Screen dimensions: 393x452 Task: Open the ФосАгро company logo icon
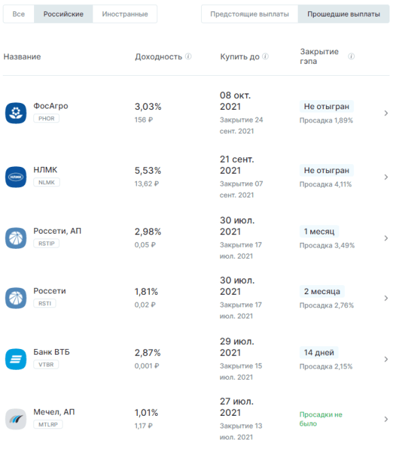point(16,113)
